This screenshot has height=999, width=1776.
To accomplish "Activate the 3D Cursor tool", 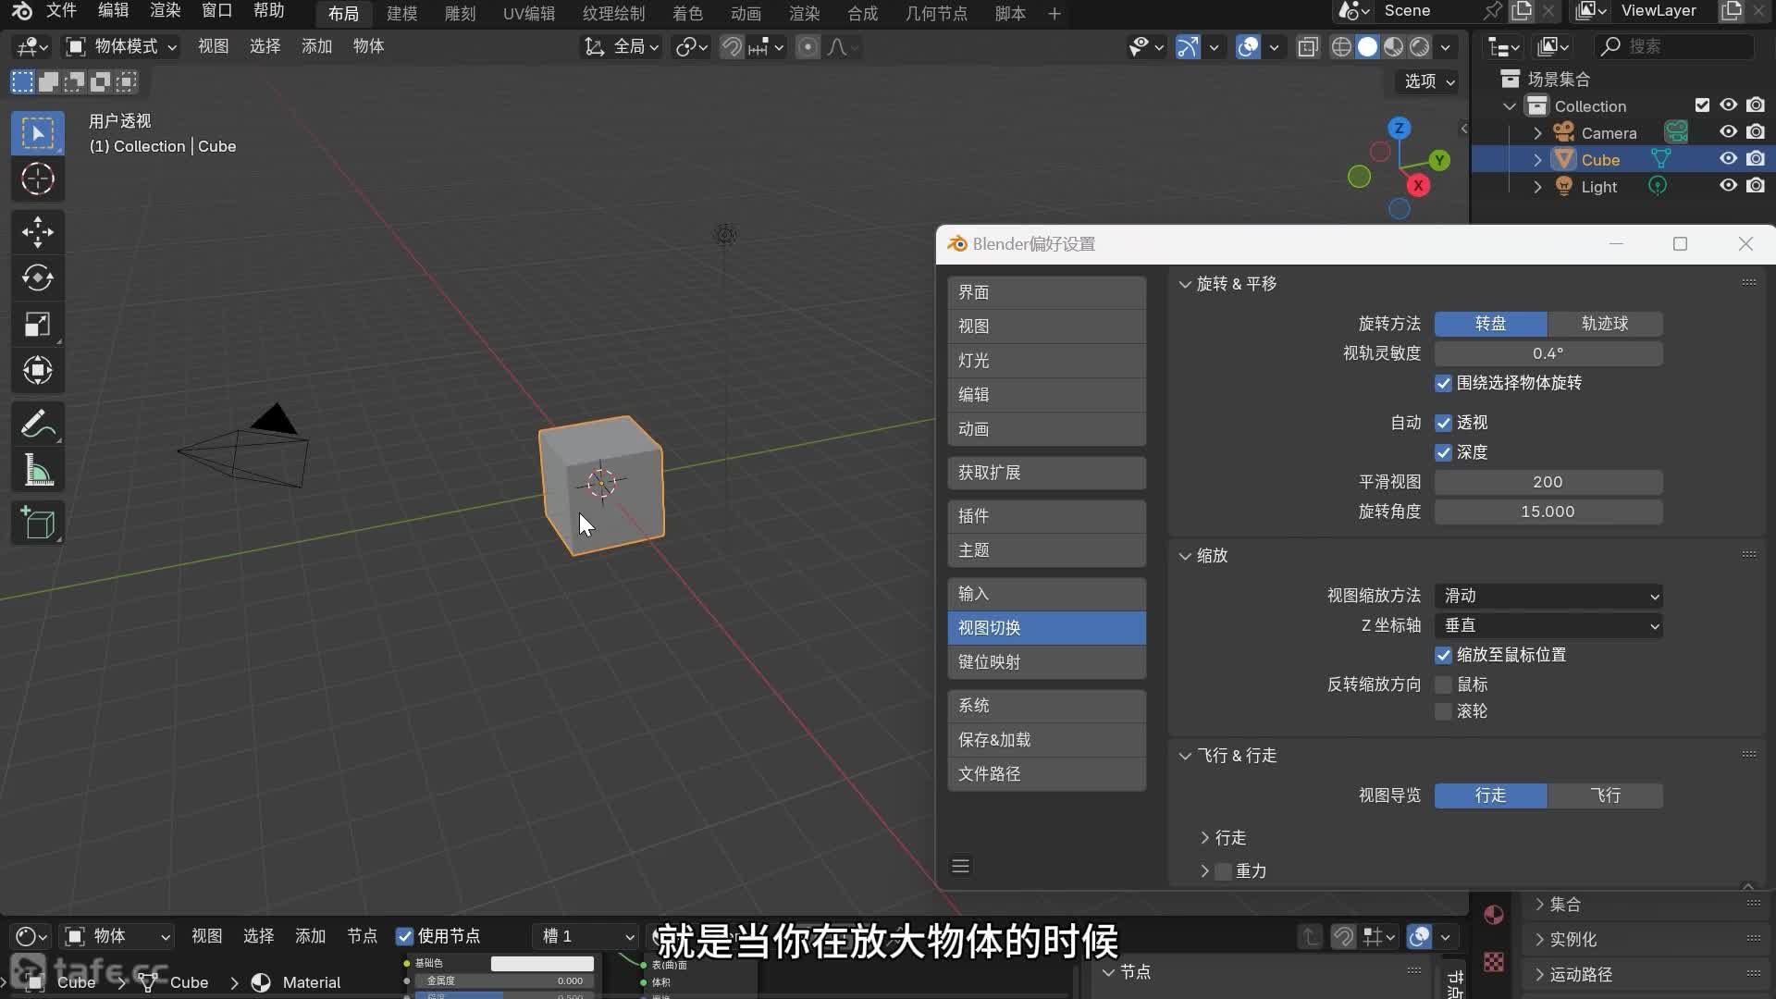I will click(x=38, y=179).
